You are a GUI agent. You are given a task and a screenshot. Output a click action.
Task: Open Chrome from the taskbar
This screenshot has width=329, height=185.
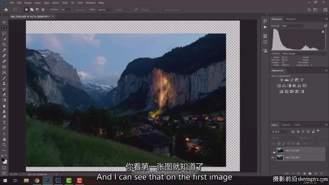(x=37, y=180)
